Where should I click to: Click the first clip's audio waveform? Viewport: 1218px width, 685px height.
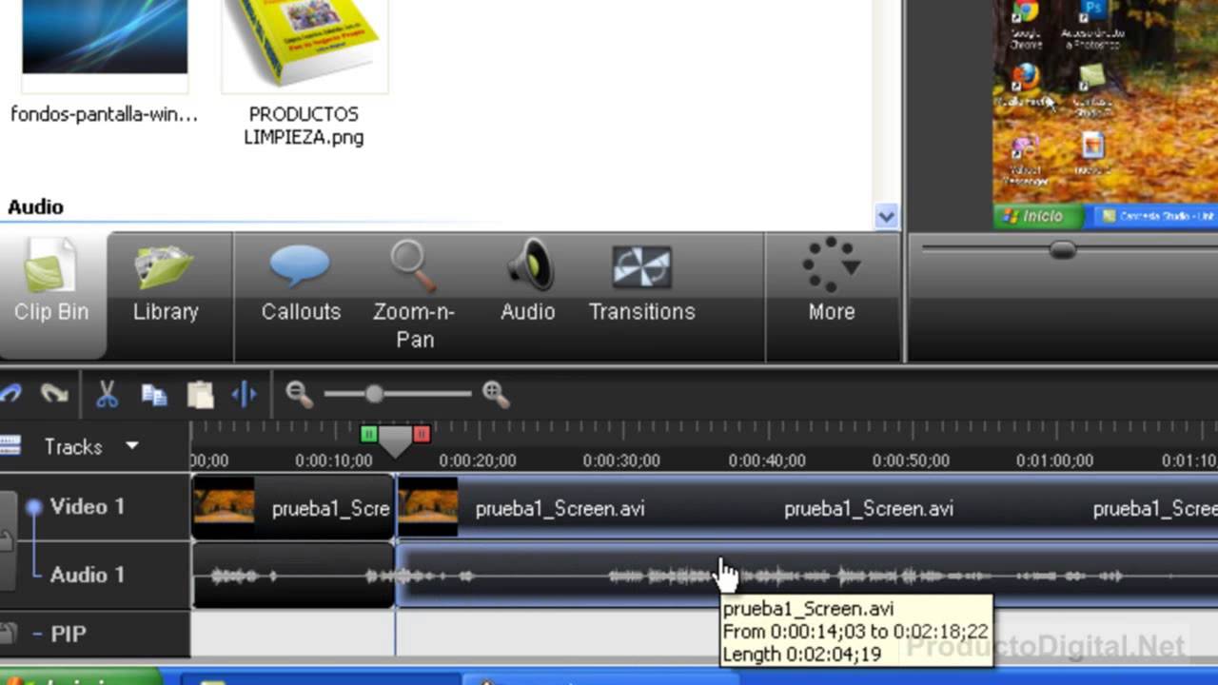292,576
